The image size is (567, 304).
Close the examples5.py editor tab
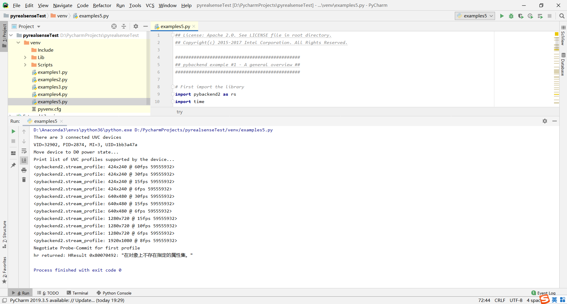pyautogui.click(x=194, y=26)
